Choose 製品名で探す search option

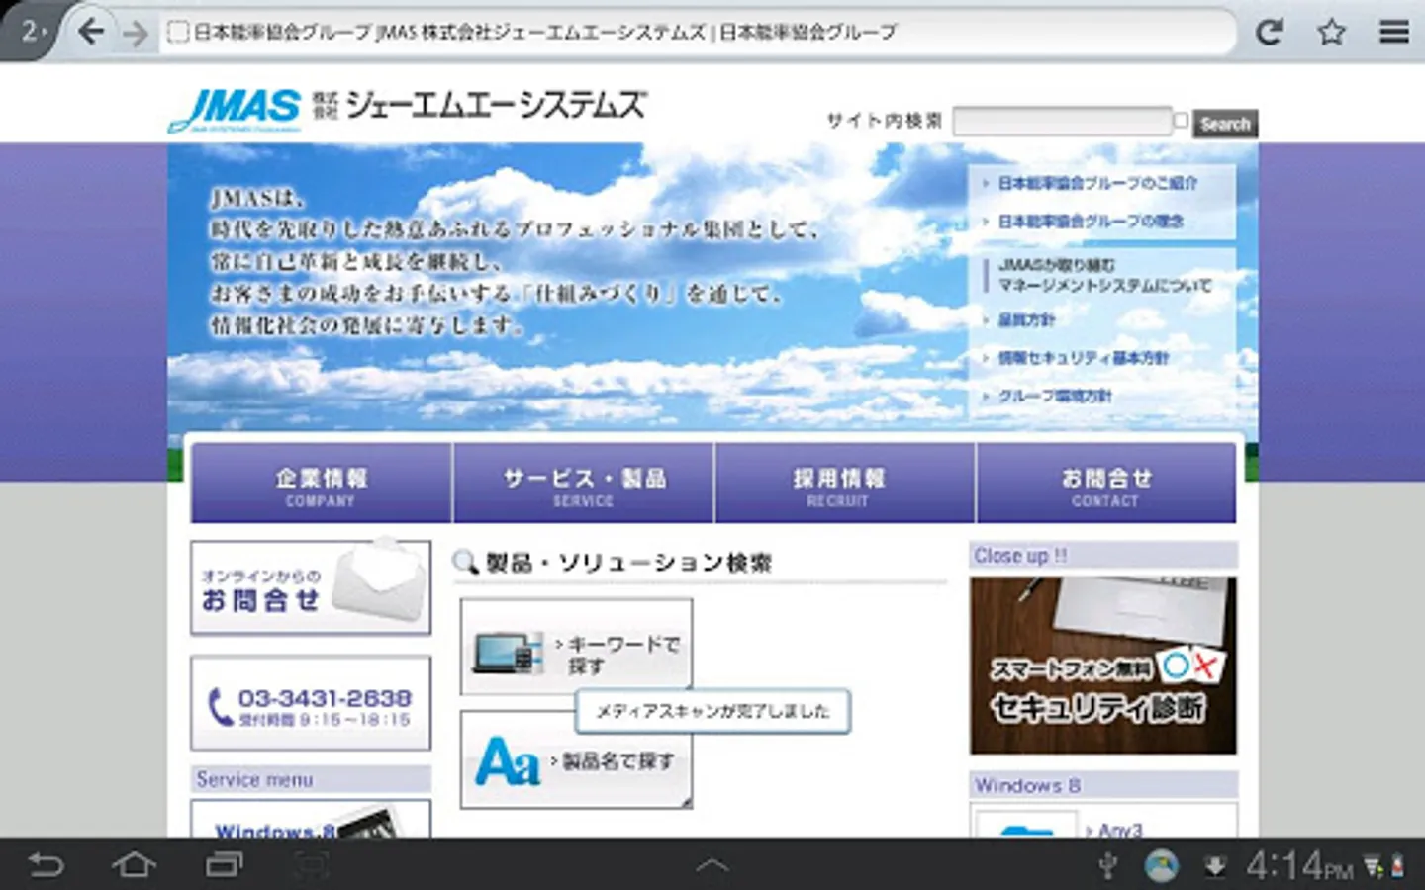pyautogui.click(x=576, y=759)
